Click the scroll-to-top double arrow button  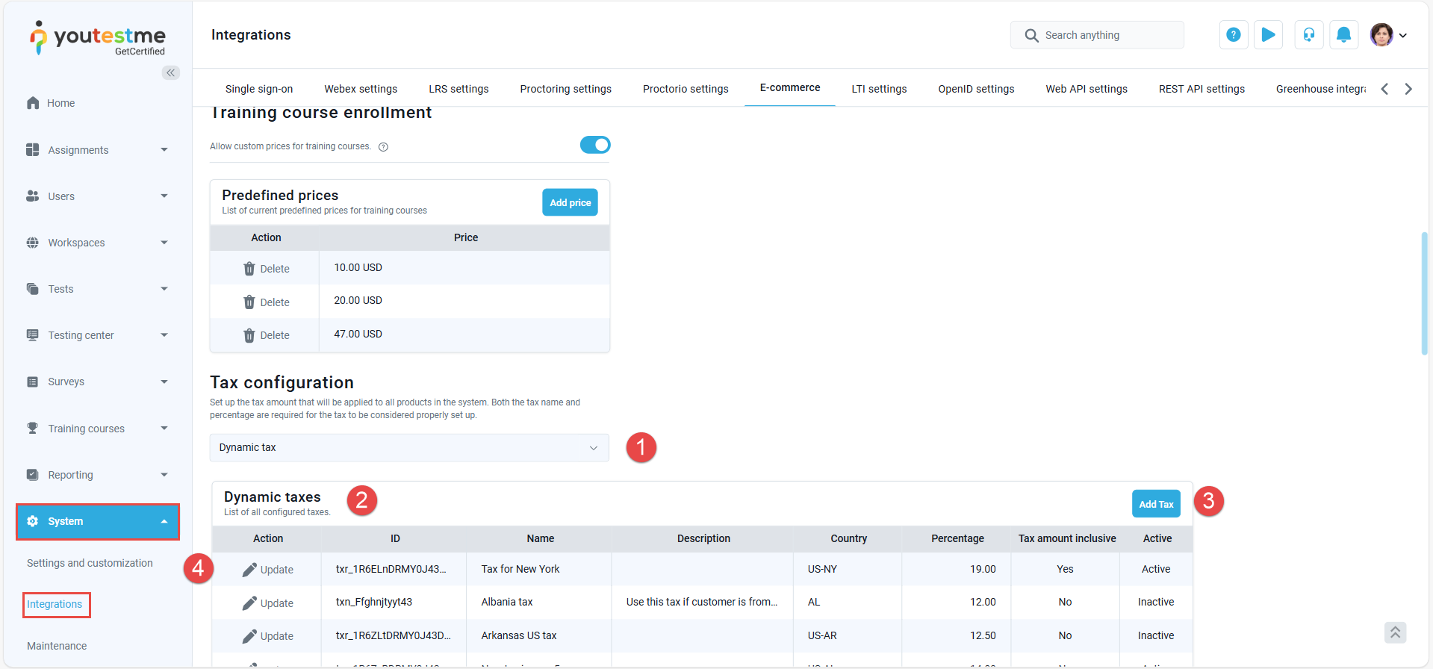point(1395,632)
